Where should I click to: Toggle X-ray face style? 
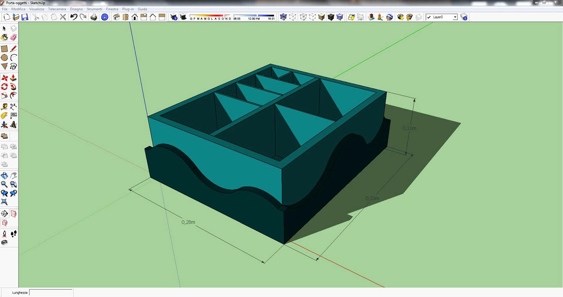click(x=283, y=17)
